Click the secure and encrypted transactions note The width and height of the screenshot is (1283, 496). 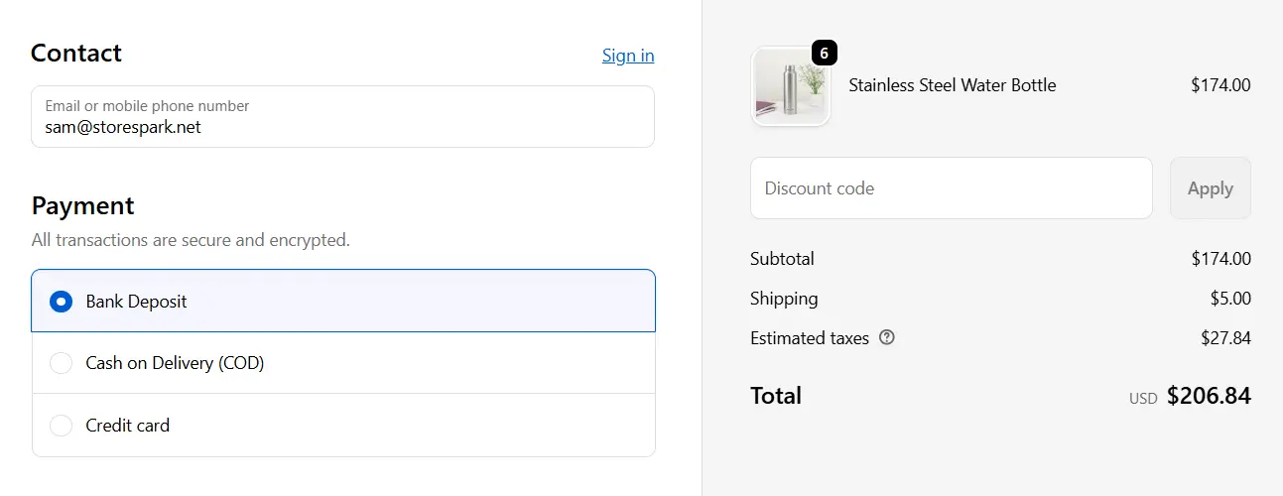coord(191,240)
